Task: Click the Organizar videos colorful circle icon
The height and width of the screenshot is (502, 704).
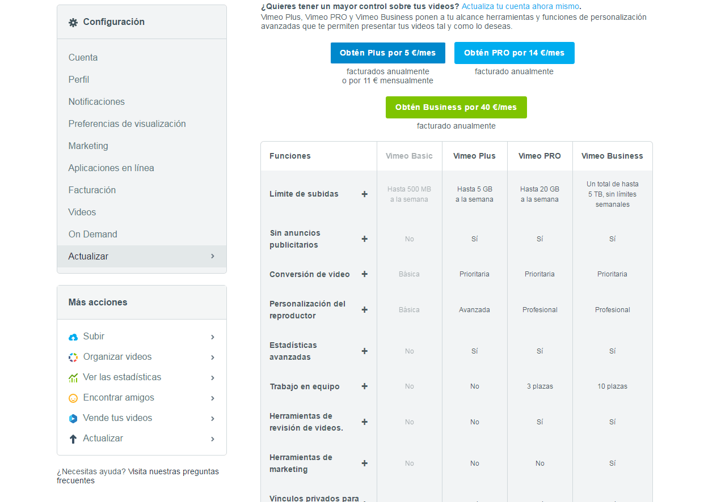Action: [73, 358]
